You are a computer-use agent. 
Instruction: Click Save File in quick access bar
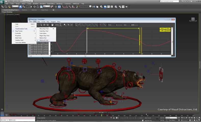(x=11, y=1)
